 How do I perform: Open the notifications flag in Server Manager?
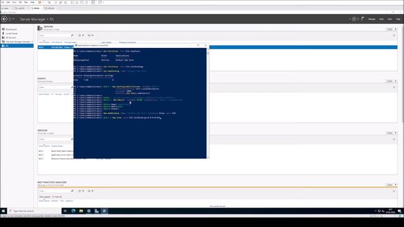point(362,19)
